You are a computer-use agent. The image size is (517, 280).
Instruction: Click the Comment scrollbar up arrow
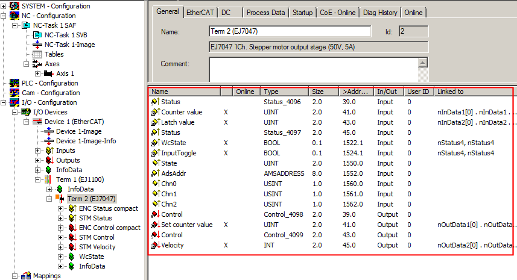coord(423,63)
